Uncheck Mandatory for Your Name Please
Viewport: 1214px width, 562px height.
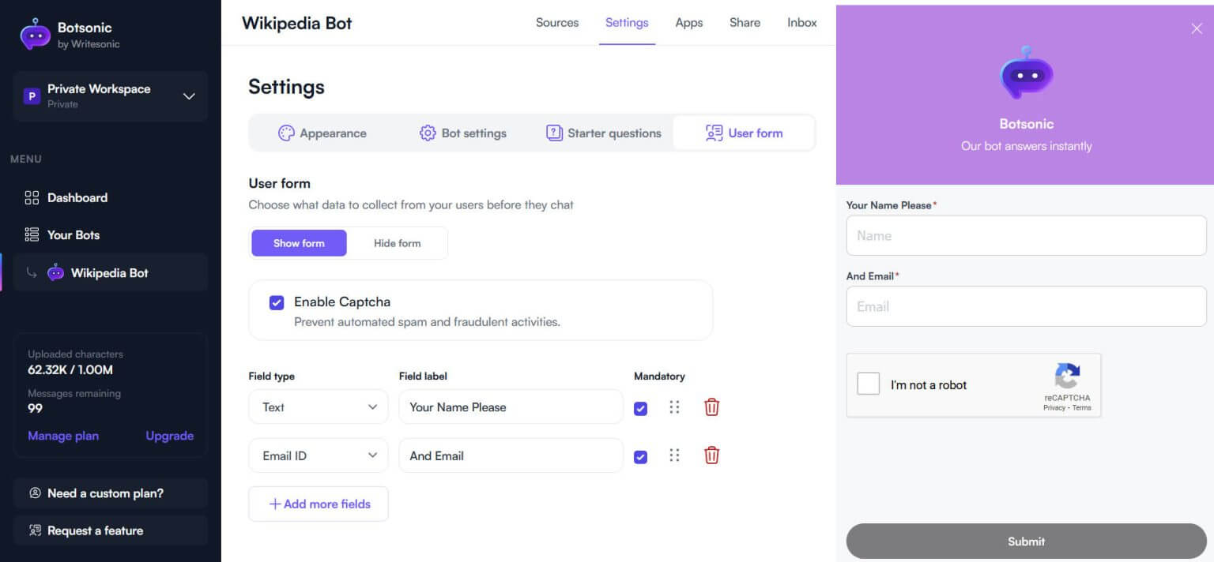640,408
